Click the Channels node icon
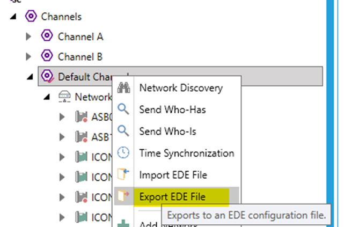The height and width of the screenshot is (227, 344). [31, 17]
